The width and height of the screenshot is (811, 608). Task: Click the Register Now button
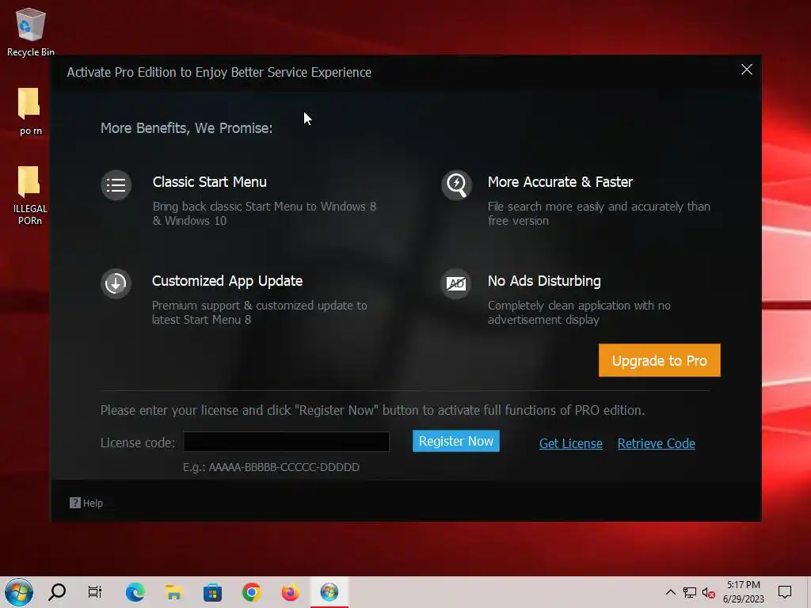[x=455, y=441]
